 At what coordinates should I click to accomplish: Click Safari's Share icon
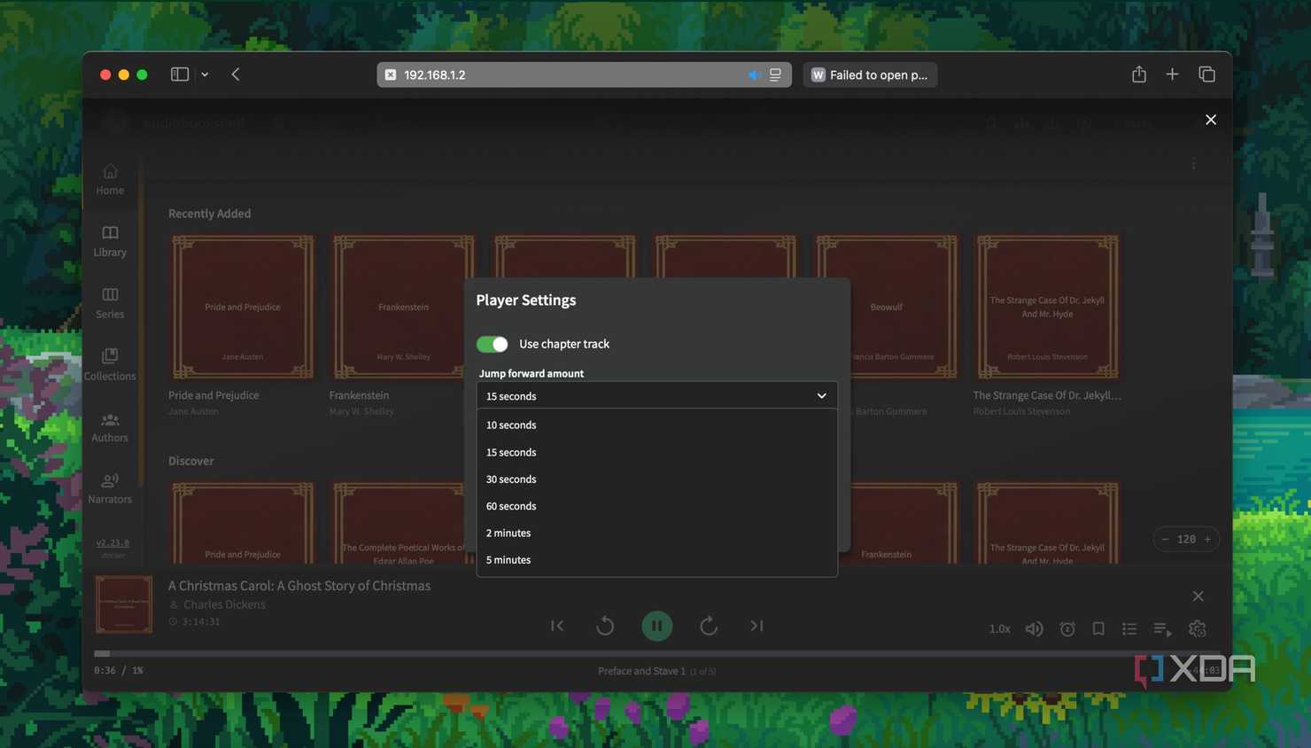[x=1139, y=74]
